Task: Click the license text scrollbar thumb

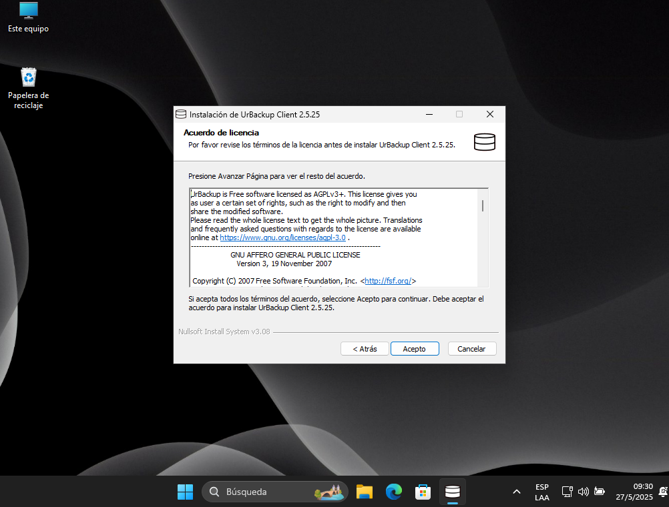Action: tap(483, 205)
